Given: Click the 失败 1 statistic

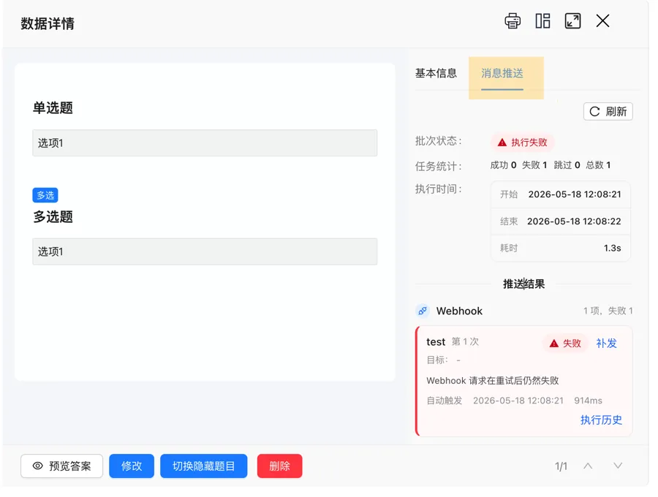Looking at the screenshot, I should pyautogui.click(x=534, y=165).
